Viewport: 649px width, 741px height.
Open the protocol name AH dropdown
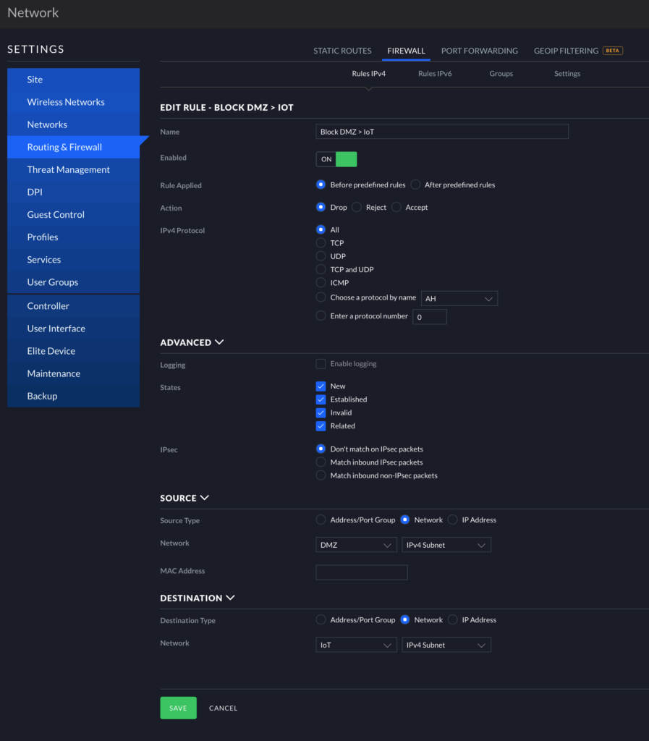click(x=459, y=298)
